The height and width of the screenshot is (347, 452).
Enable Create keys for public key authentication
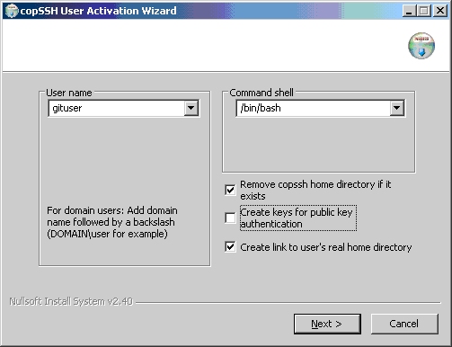(230, 218)
